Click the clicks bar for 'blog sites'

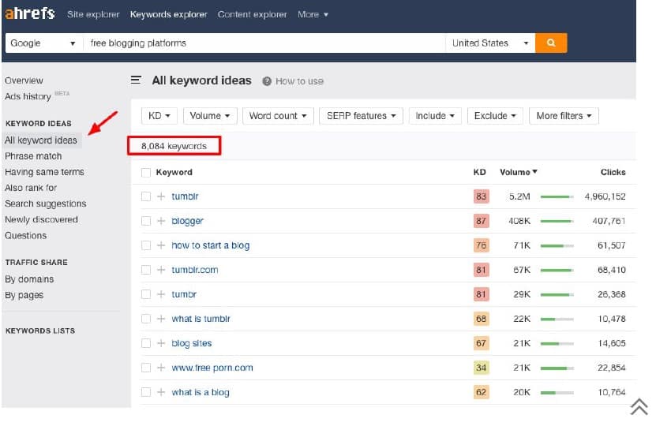click(x=557, y=344)
